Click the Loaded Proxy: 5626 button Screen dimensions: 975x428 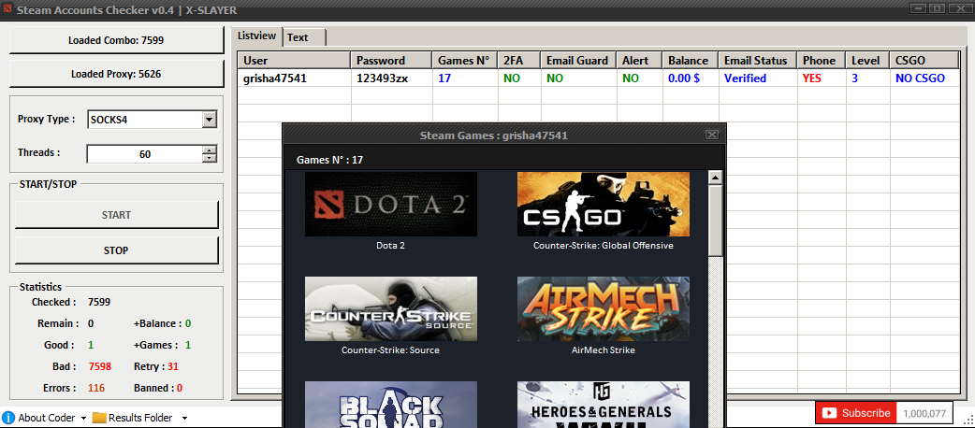(x=116, y=74)
